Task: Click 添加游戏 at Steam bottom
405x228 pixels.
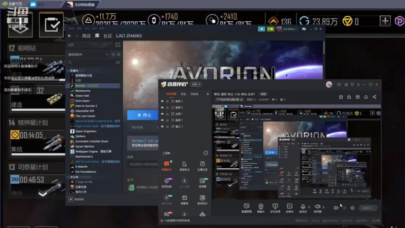Action: 77,199
